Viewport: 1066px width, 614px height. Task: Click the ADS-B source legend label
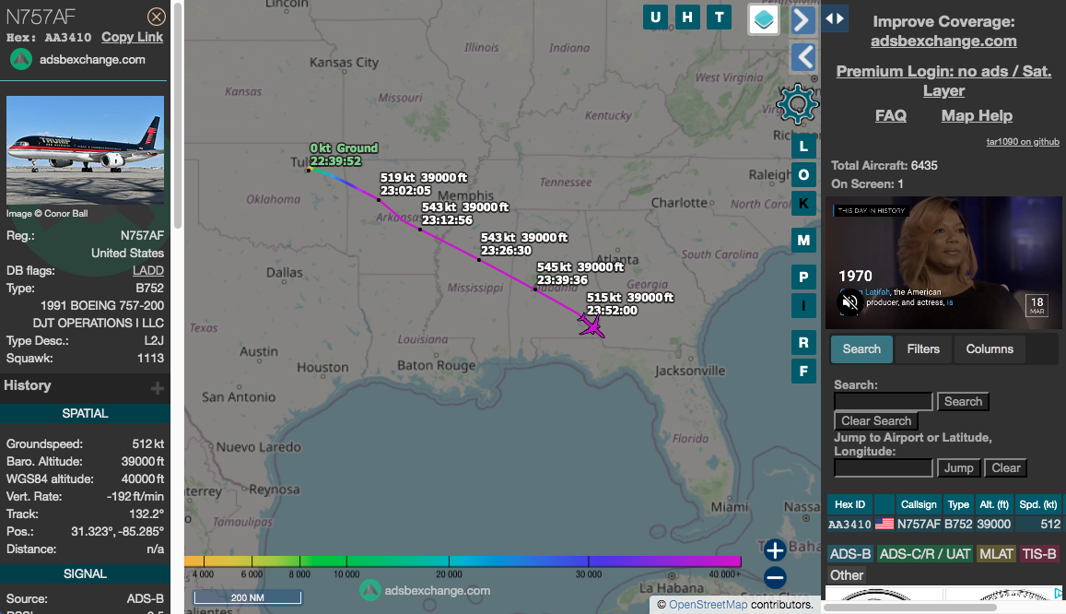(849, 553)
